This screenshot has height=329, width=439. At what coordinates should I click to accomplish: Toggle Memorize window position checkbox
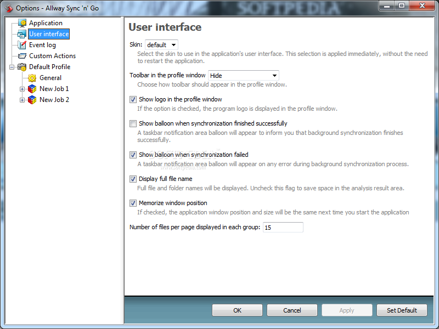(x=133, y=203)
